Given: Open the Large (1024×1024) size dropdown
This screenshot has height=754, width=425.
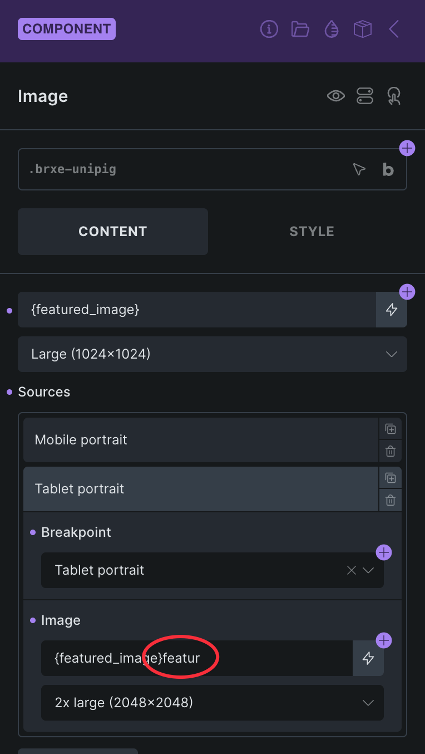Looking at the screenshot, I should tap(212, 354).
